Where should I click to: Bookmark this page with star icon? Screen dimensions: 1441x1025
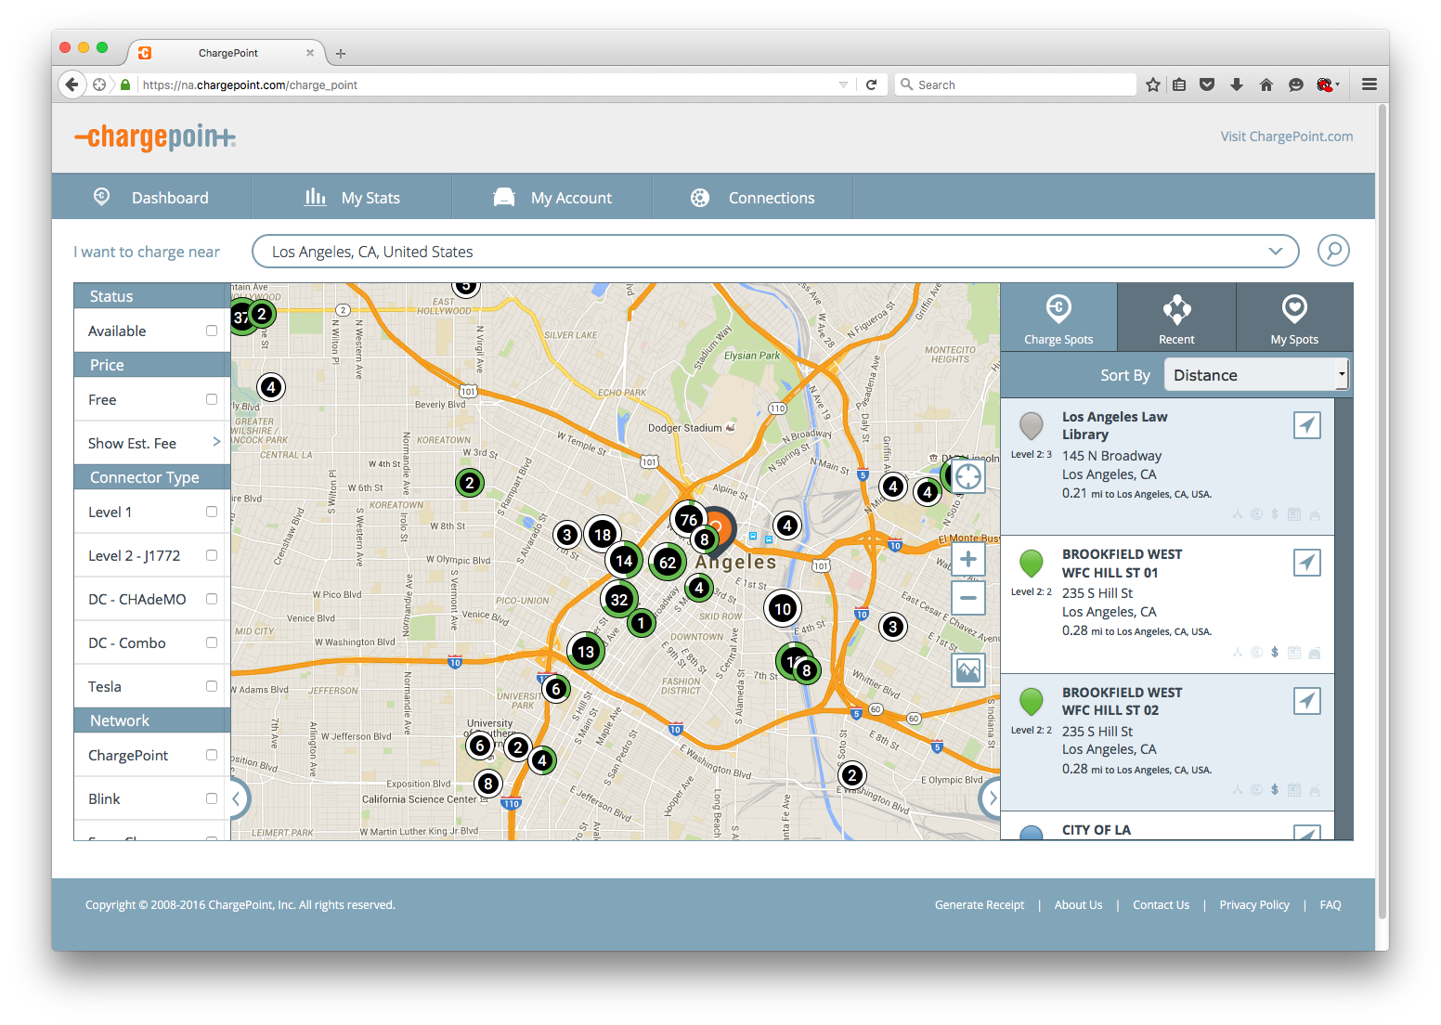click(1153, 84)
